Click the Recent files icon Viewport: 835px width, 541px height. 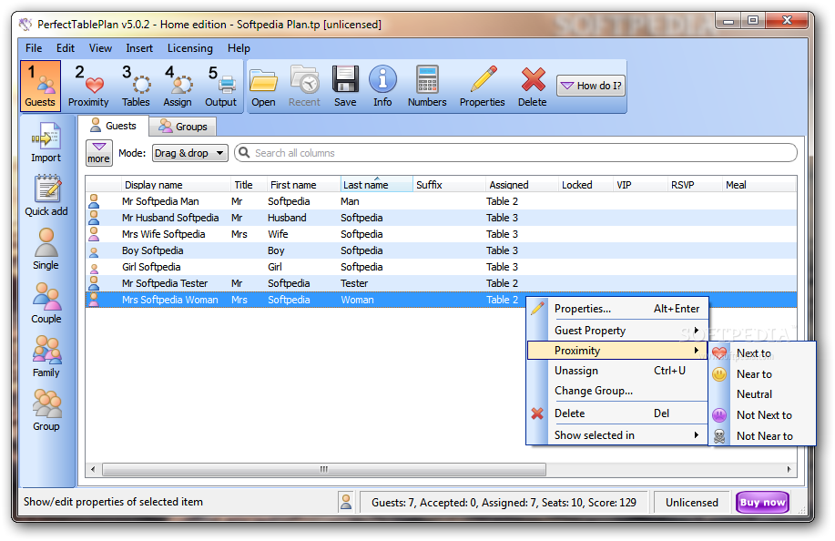click(x=305, y=86)
